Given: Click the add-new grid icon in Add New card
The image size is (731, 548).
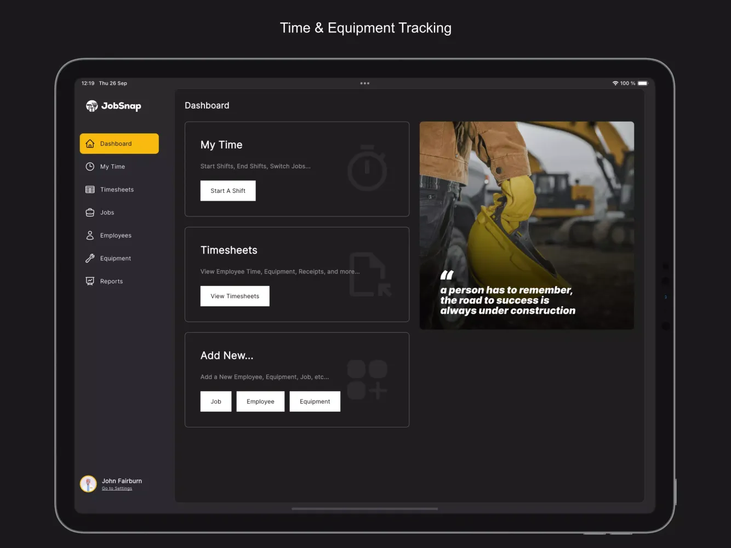Looking at the screenshot, I should 367,379.
